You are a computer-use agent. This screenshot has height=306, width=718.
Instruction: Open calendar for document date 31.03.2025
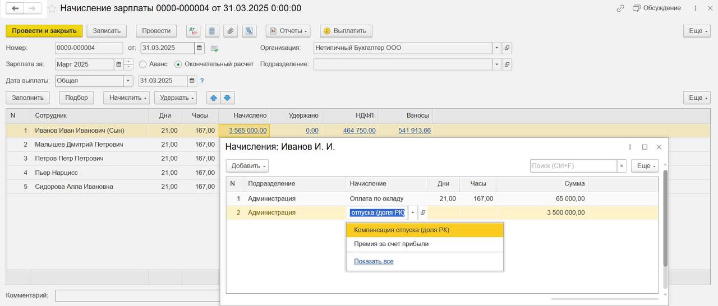coord(199,48)
